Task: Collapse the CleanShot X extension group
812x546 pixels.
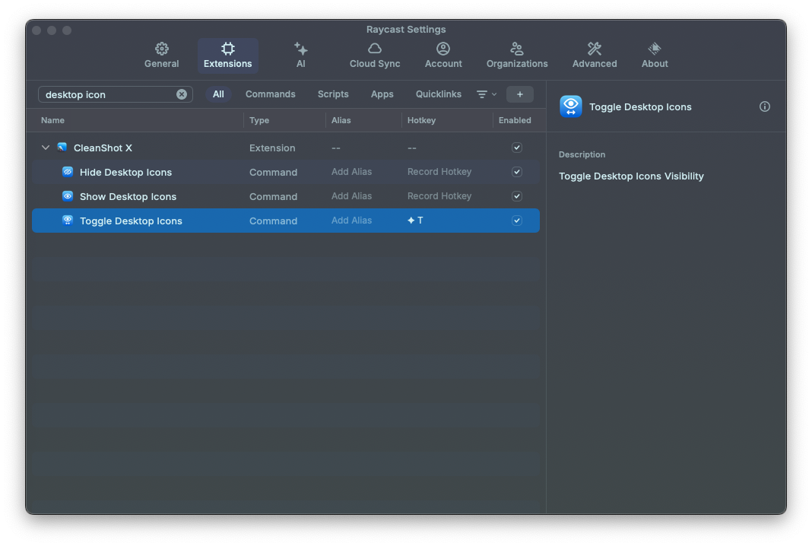Action: pos(46,148)
